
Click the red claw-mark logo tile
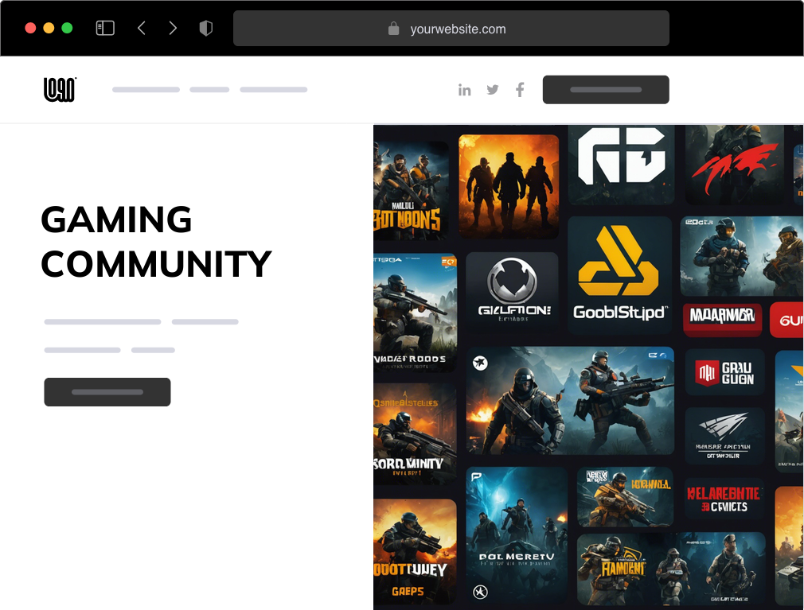734,164
